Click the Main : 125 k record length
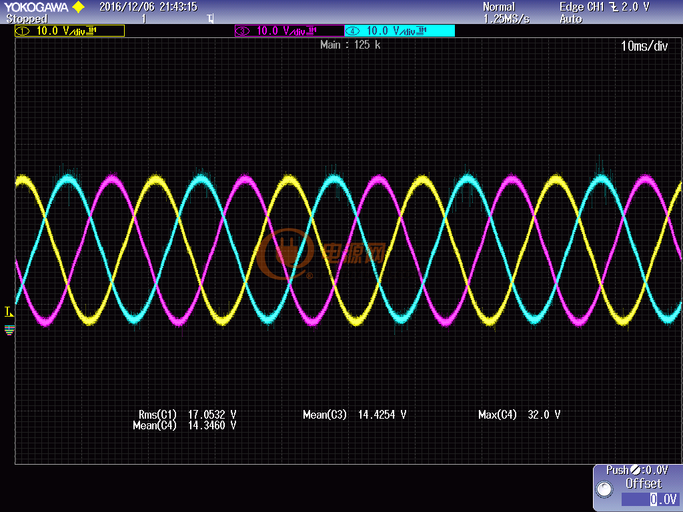 click(350, 45)
